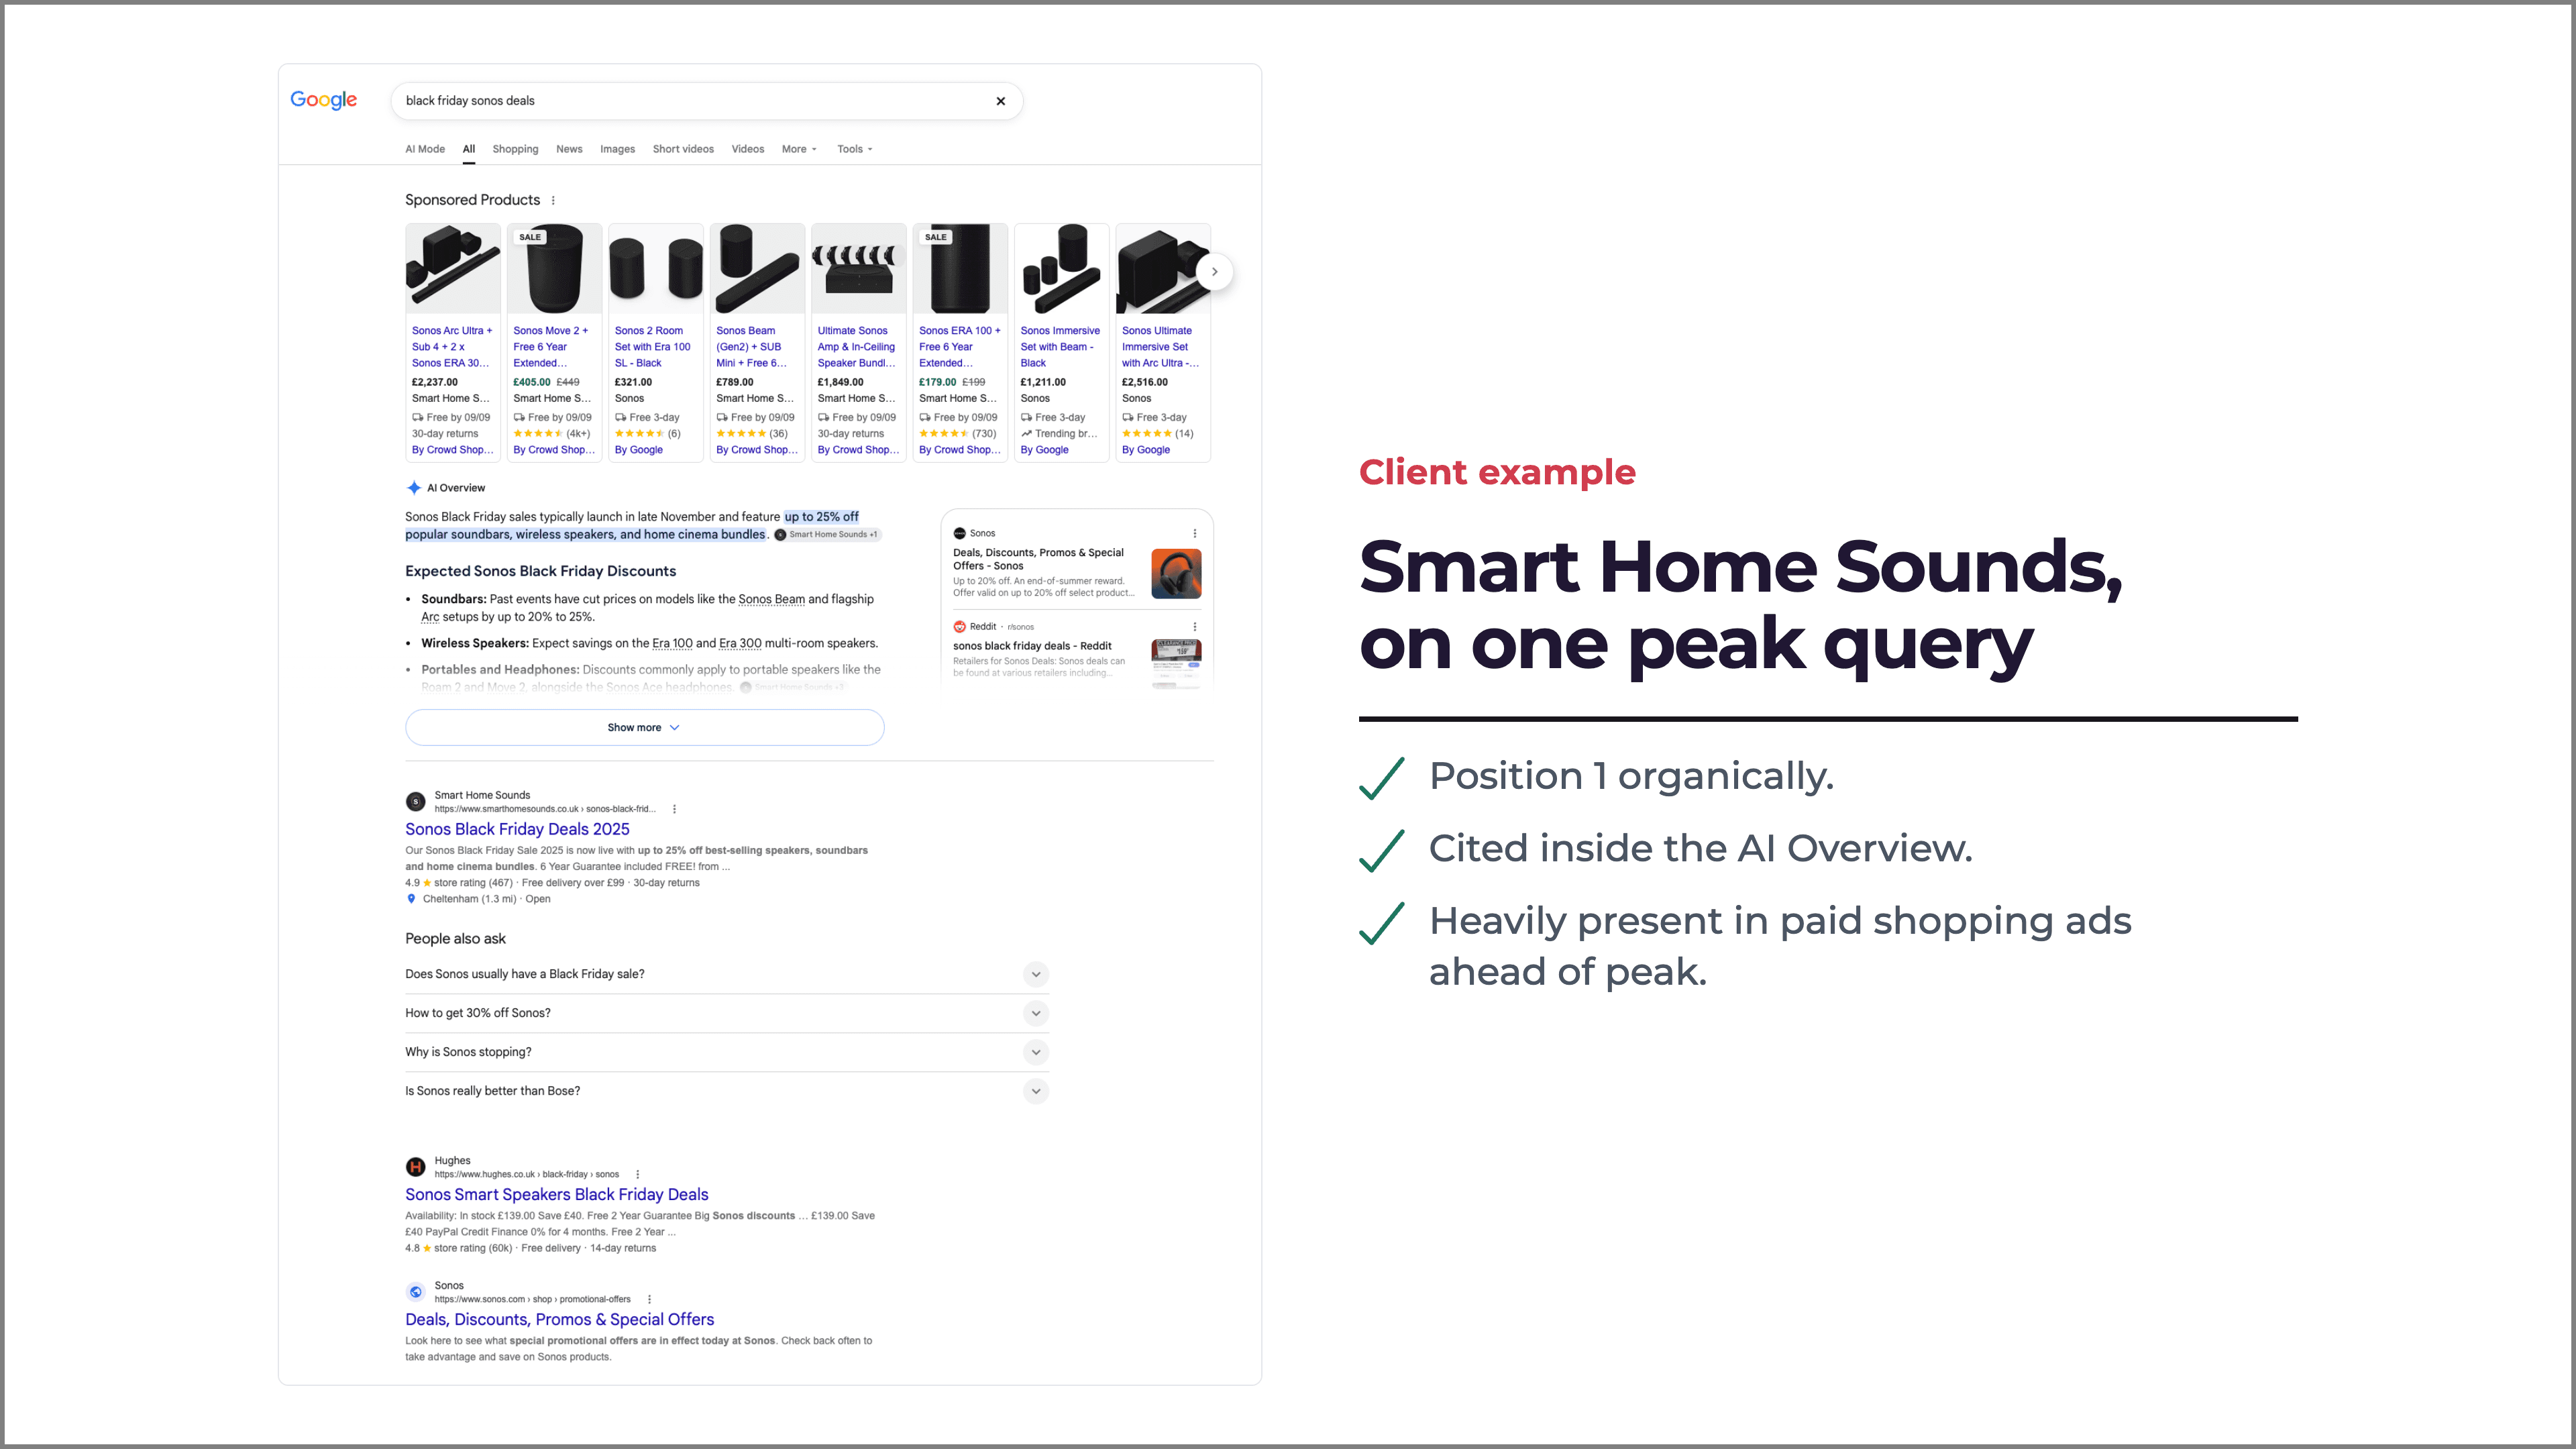Click the Google logo

click(x=323, y=100)
